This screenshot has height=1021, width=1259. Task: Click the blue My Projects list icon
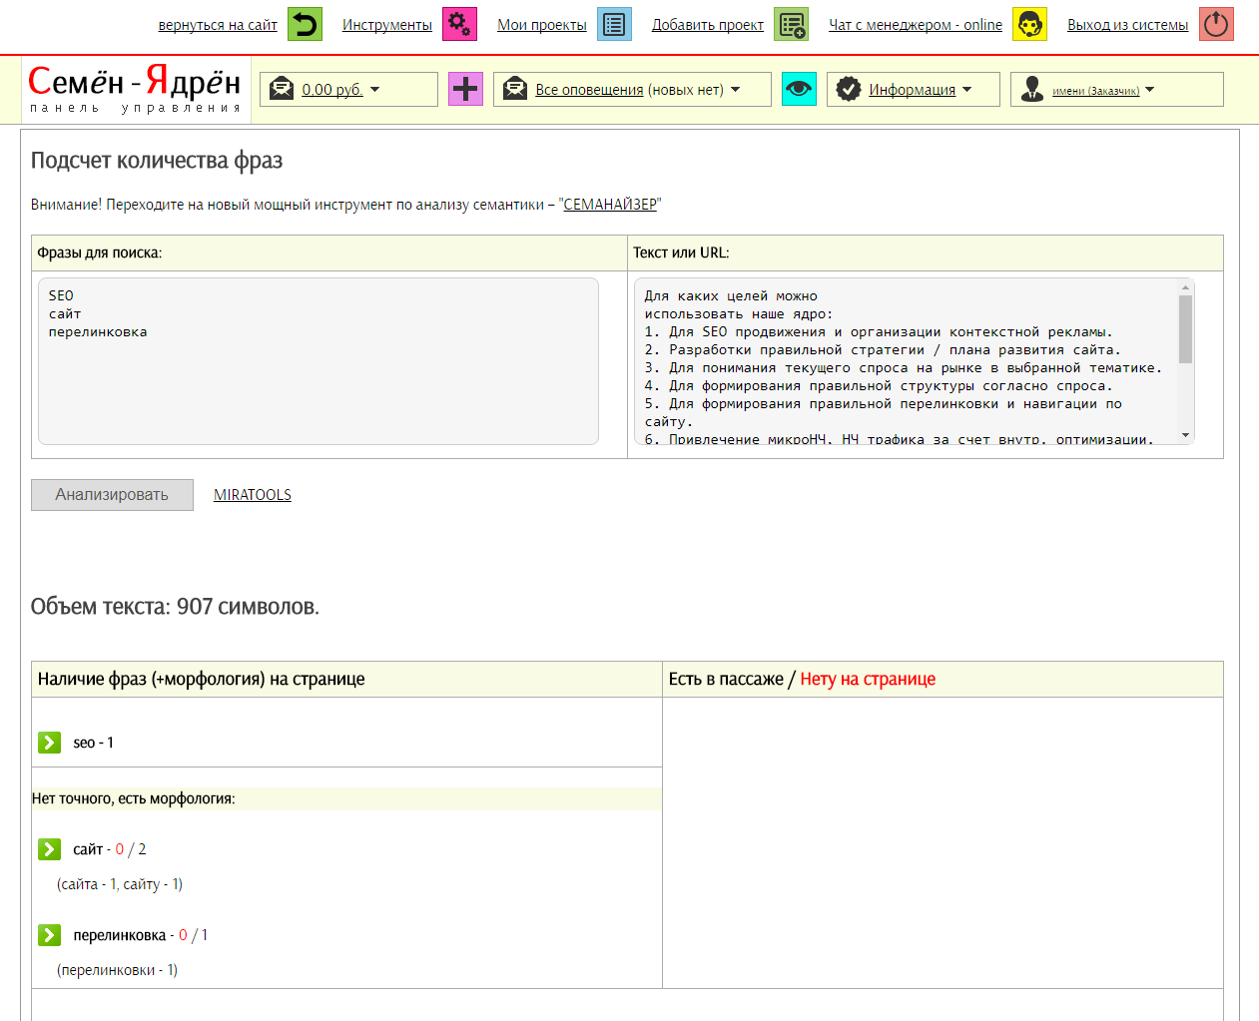[x=614, y=24]
